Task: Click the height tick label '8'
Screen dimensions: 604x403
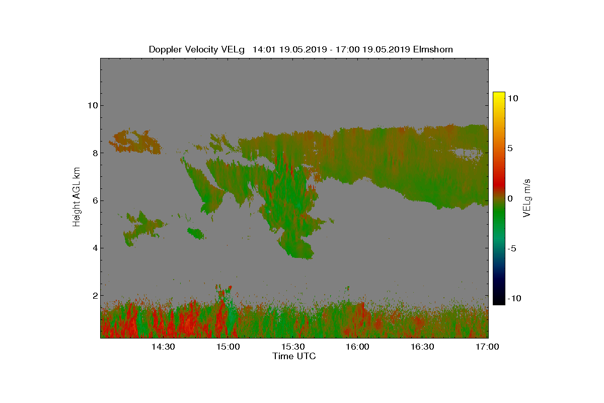Action: click(x=94, y=153)
